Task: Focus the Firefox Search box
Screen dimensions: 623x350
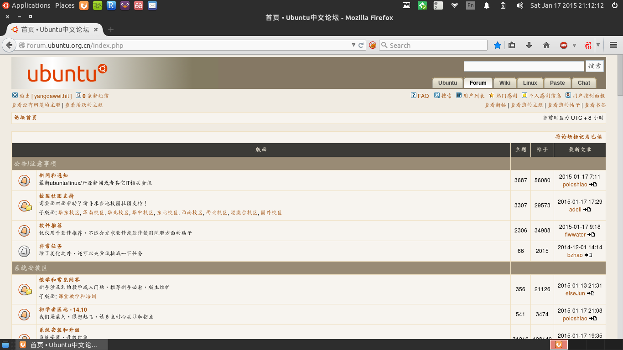Action: (x=433, y=45)
